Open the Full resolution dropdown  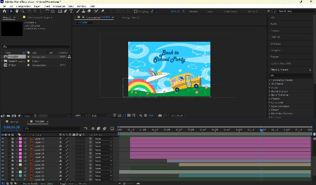point(100,116)
